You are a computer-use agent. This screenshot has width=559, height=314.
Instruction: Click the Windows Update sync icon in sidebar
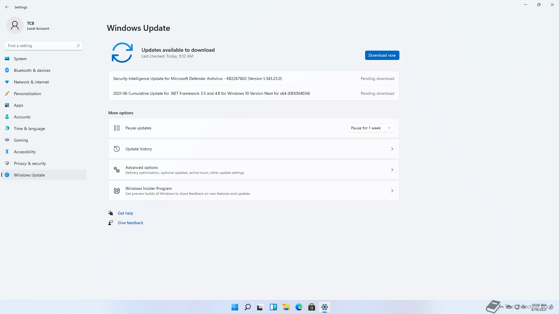coord(7,175)
